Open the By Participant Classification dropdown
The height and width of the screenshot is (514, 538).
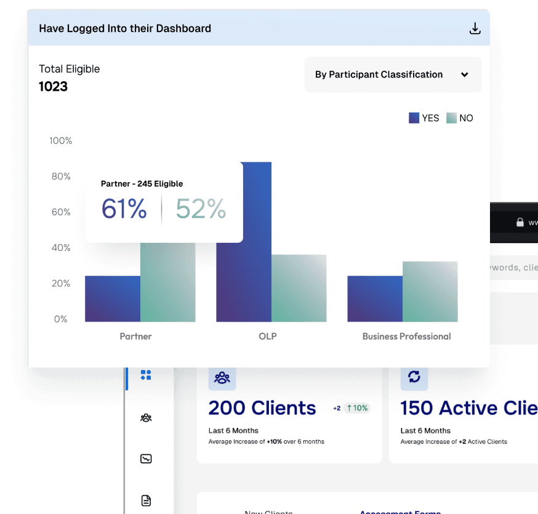pyautogui.click(x=392, y=74)
